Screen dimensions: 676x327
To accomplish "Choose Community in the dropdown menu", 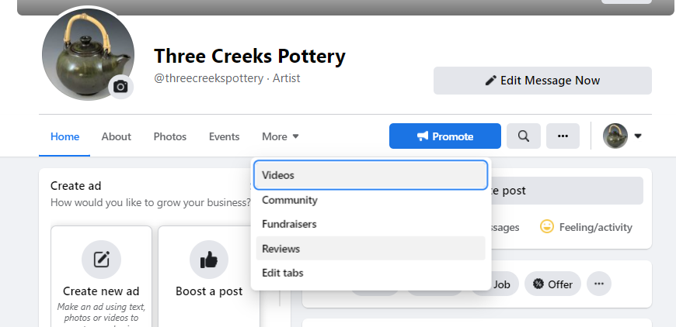I will 290,200.
